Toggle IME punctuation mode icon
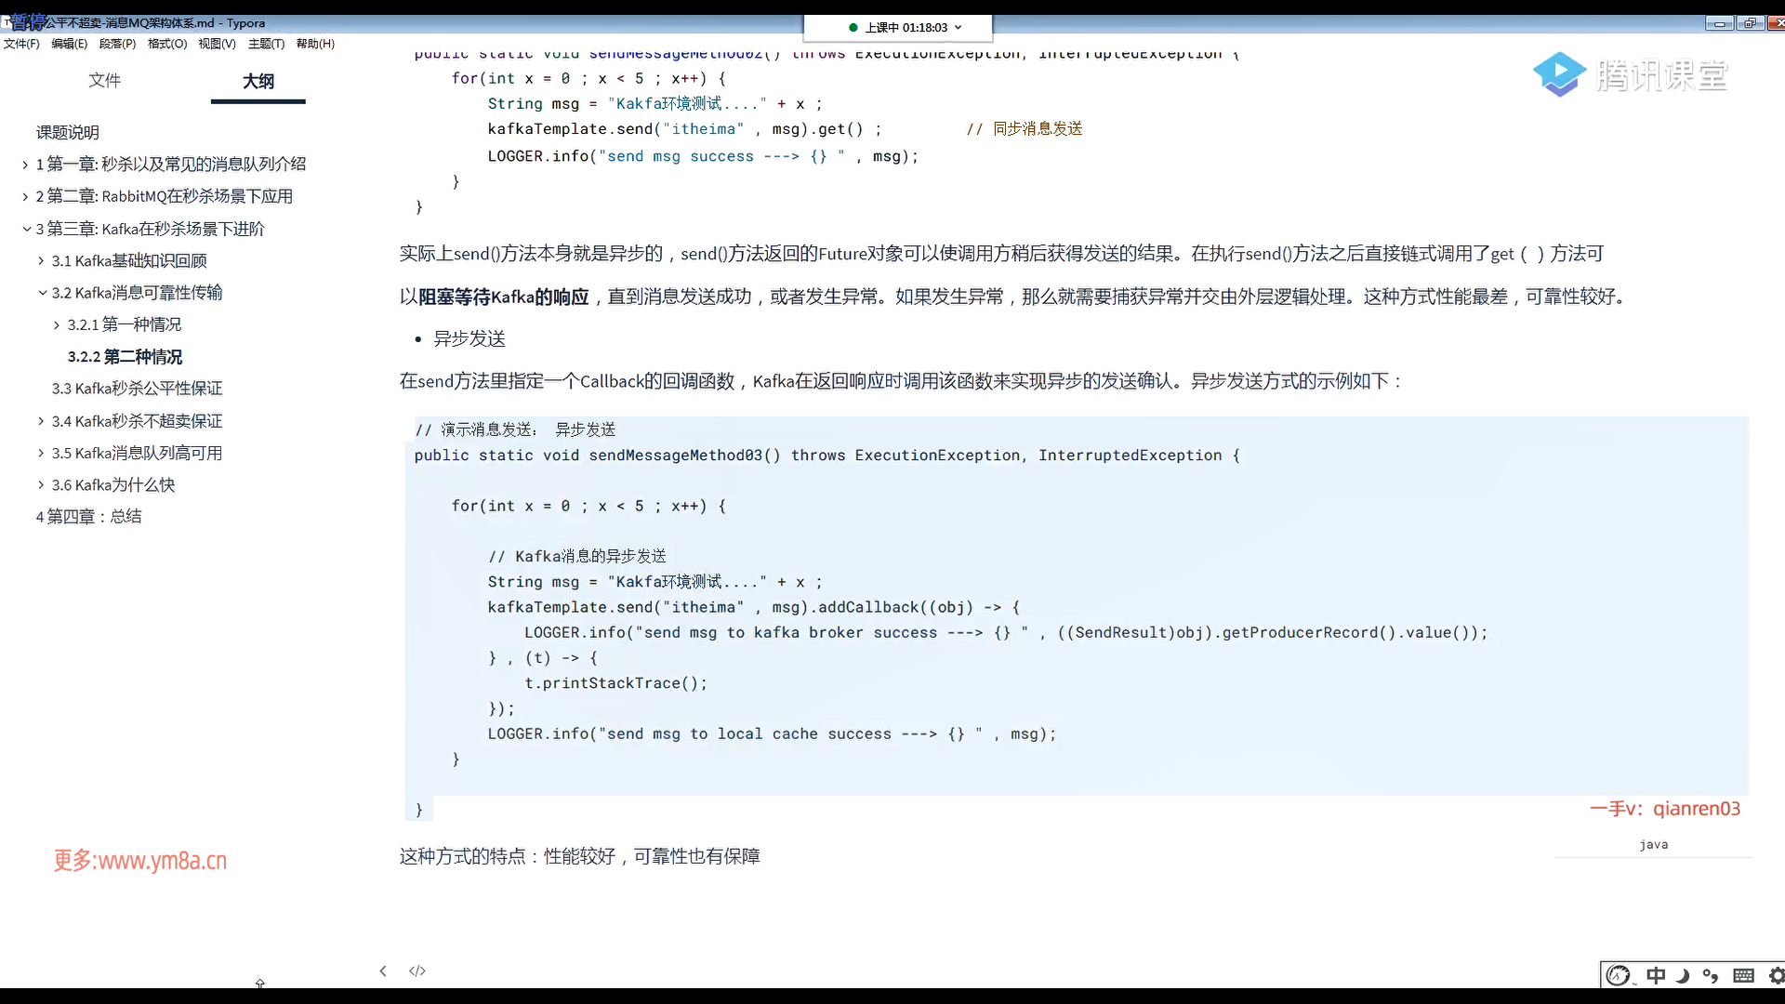Screen dimensions: 1785x1004 coord(1711,975)
